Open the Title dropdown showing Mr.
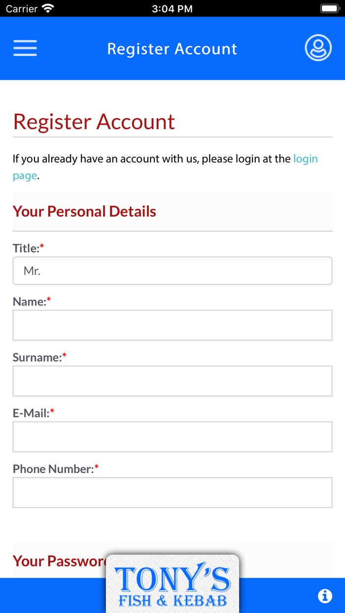 pos(172,271)
